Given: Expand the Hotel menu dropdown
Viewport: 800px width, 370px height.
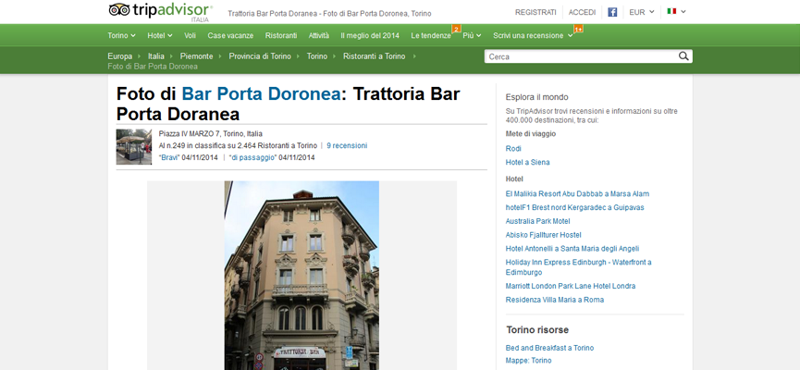Looking at the screenshot, I should point(160,35).
